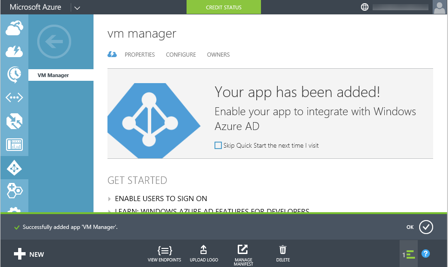Screen dimensions: 448x267
Task: Open the Scheduler clock sidebar icon
Action: coord(14,75)
